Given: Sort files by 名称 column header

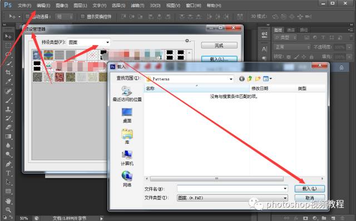Looking at the screenshot, I should pos(196,89).
